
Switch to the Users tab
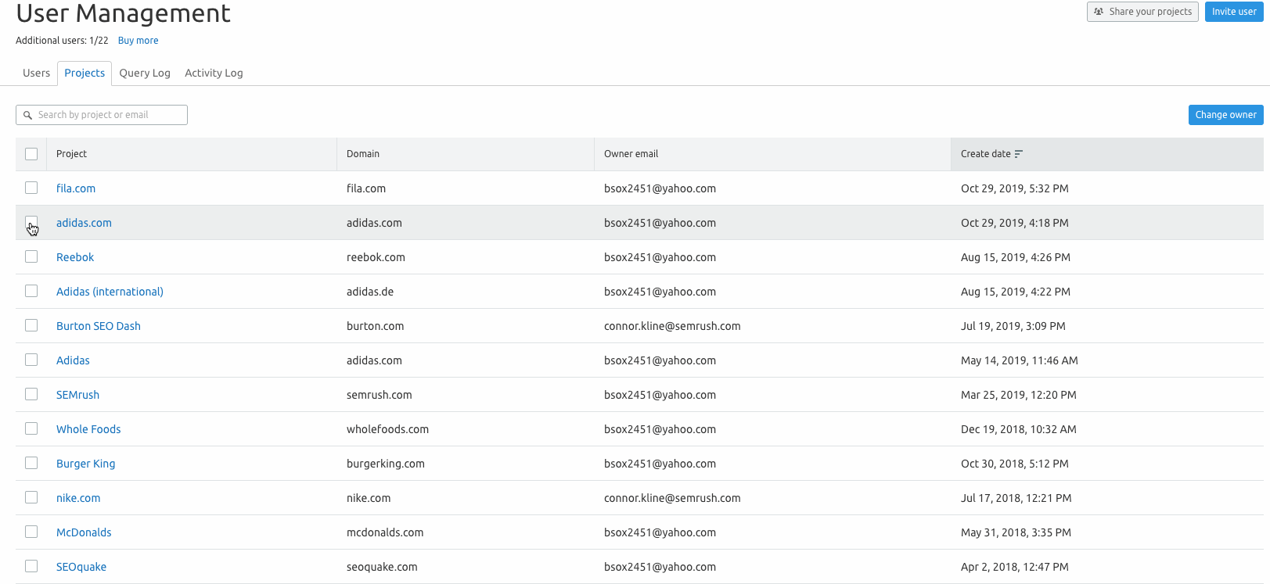coord(36,73)
